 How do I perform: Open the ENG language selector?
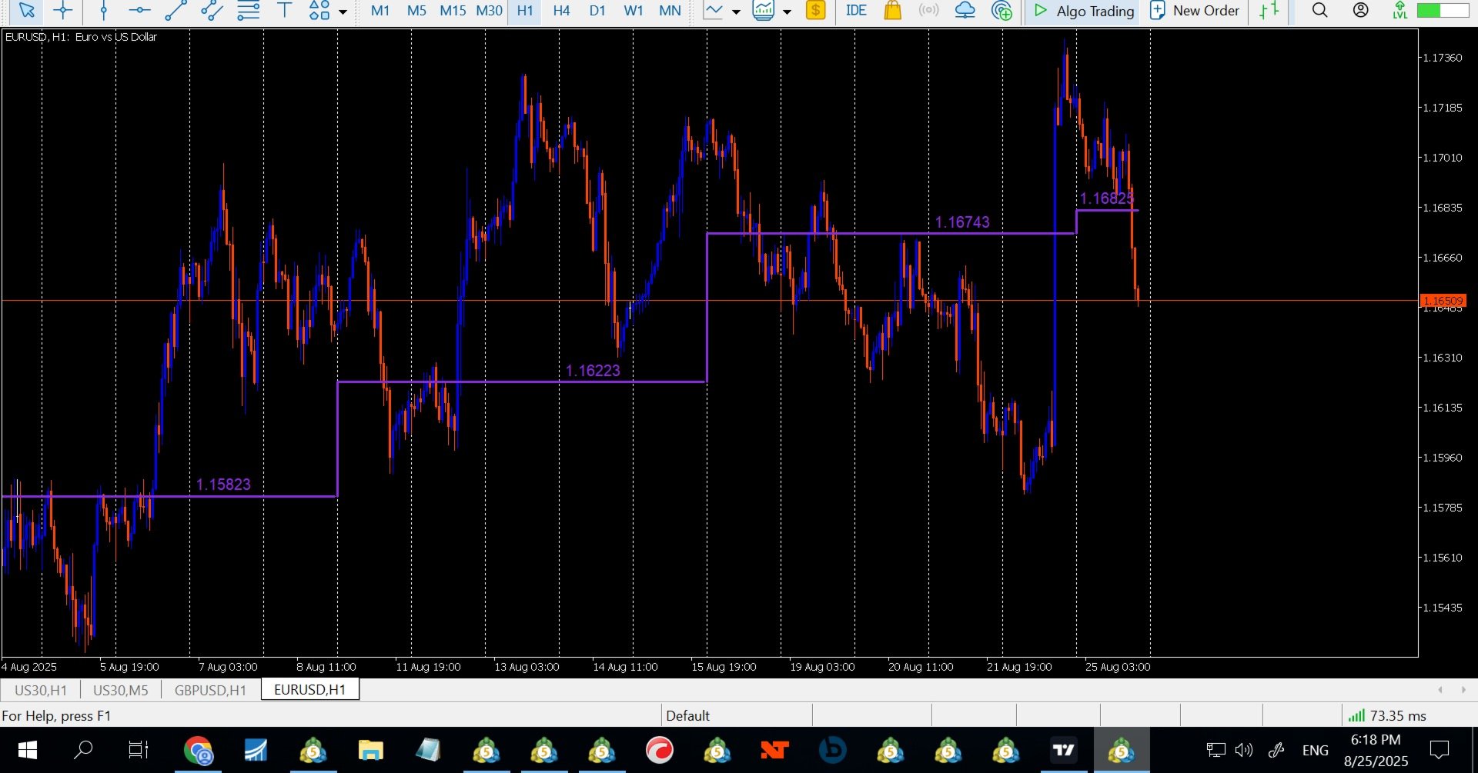1315,750
